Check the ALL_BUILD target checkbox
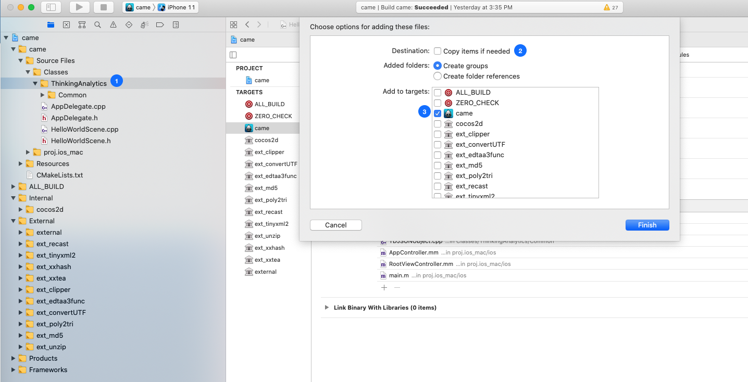748x382 pixels. (438, 92)
